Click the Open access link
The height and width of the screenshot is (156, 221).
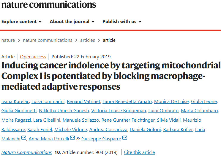[33, 57]
